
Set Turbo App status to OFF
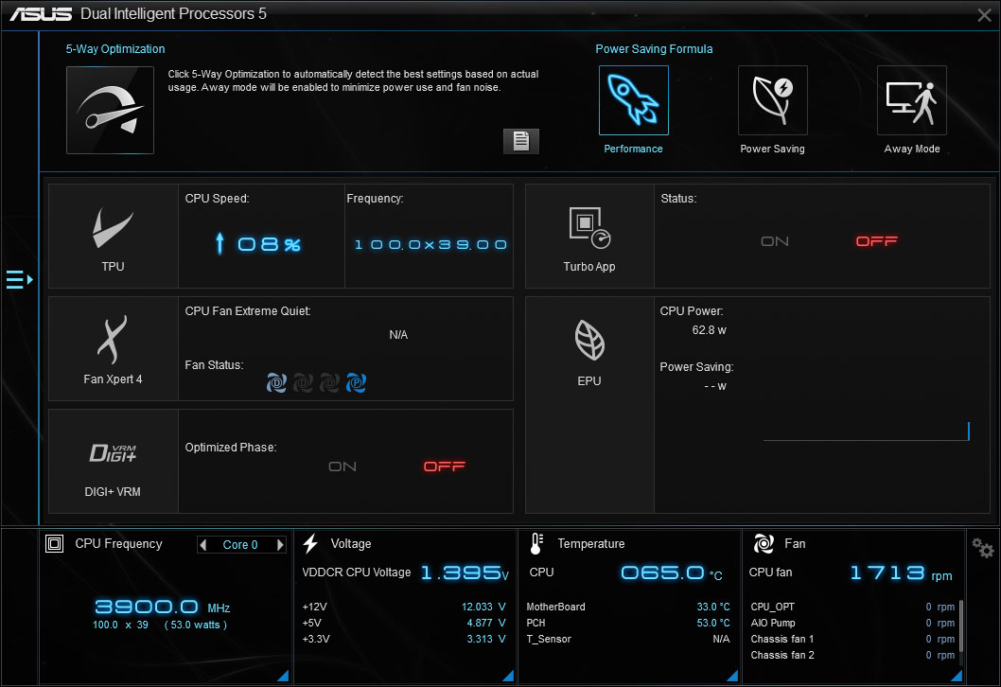click(x=876, y=241)
